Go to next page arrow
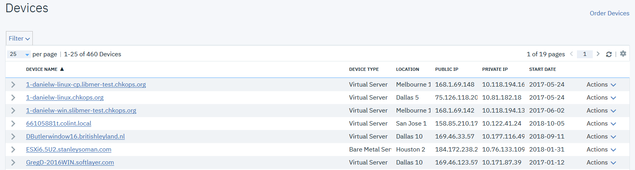 click(x=598, y=54)
